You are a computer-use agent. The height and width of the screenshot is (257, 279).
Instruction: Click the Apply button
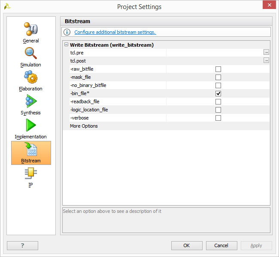[256, 245]
